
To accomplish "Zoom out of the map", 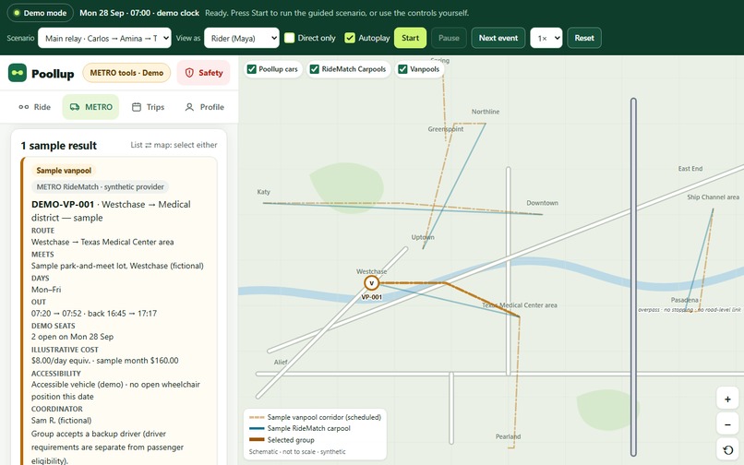I will (727, 424).
